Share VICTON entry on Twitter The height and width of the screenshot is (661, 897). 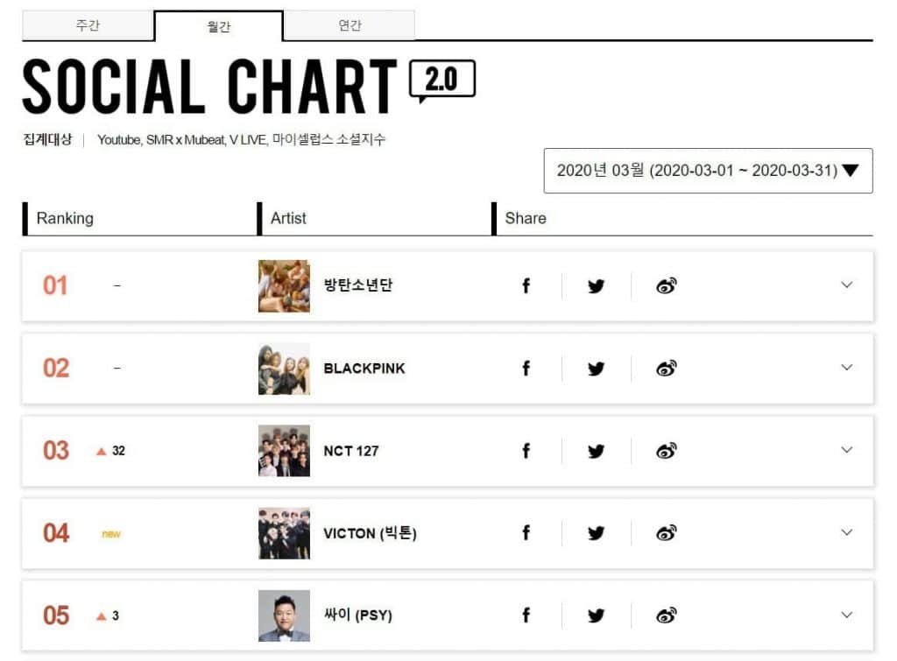coord(597,532)
